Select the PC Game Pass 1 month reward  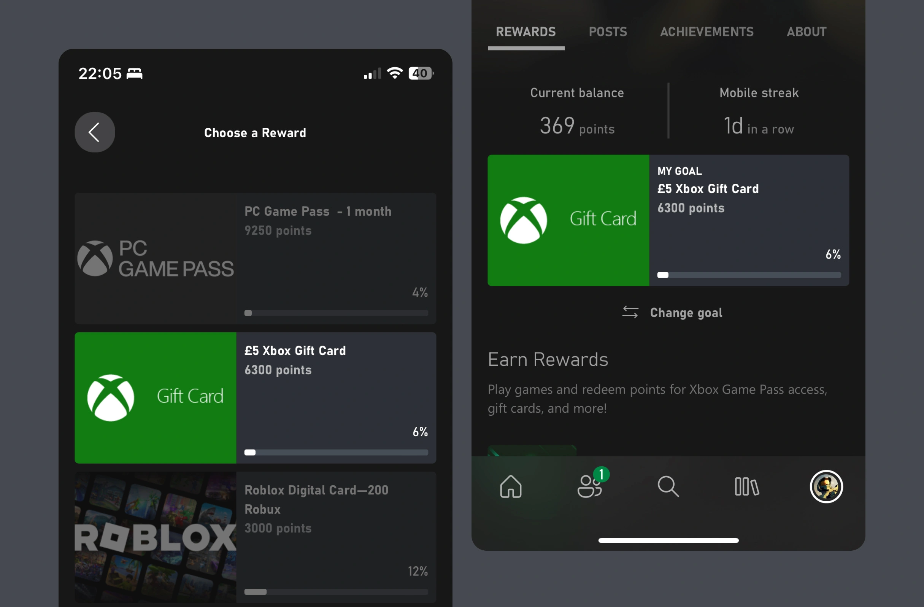coord(256,258)
